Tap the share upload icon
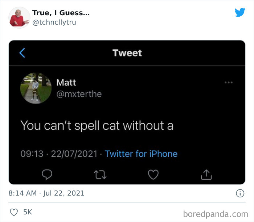 (206, 175)
